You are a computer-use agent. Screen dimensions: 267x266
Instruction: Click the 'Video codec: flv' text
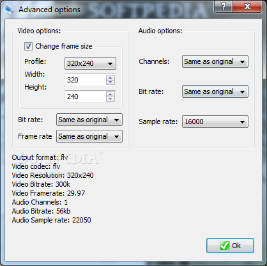pos(36,166)
